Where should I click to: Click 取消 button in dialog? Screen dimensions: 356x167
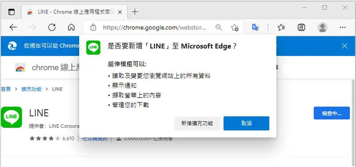[247, 123]
